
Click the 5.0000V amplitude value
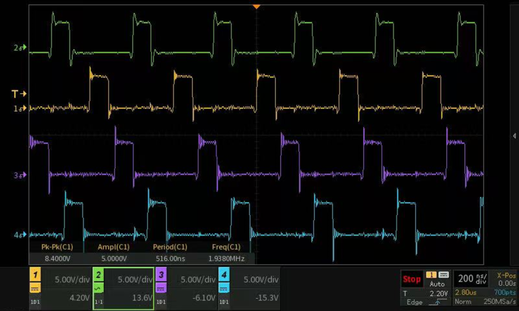tap(114, 259)
